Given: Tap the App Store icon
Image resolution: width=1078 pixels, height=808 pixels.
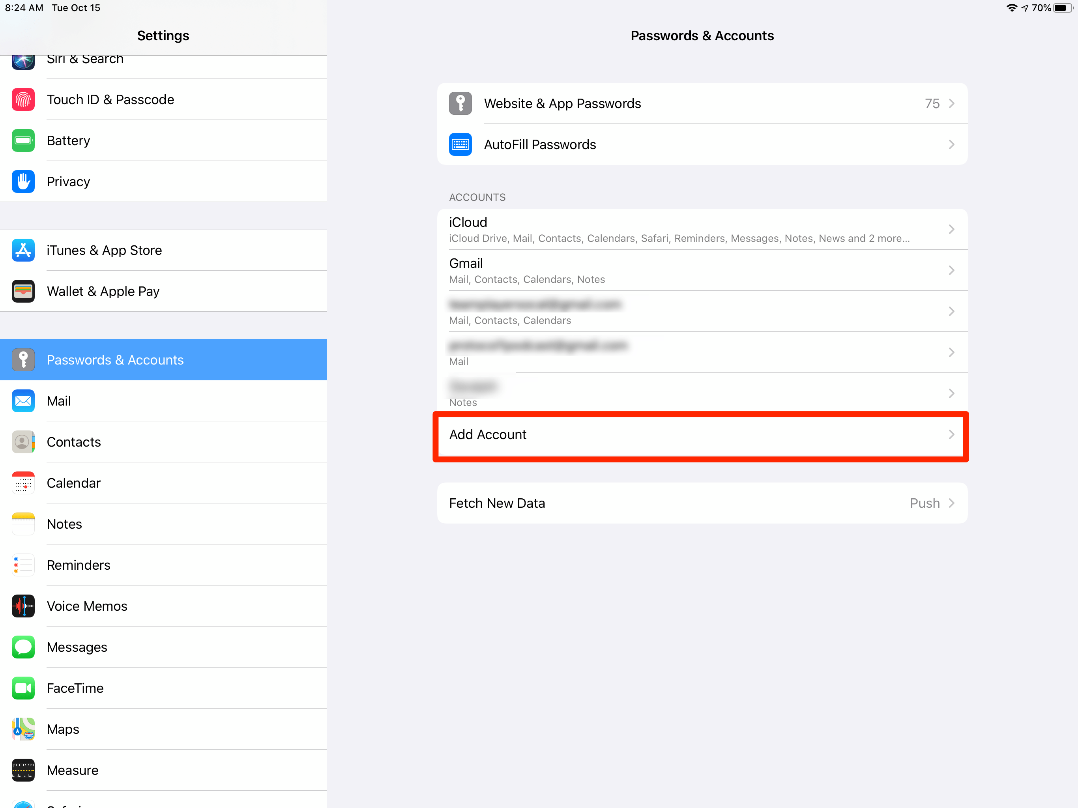Looking at the screenshot, I should [23, 250].
